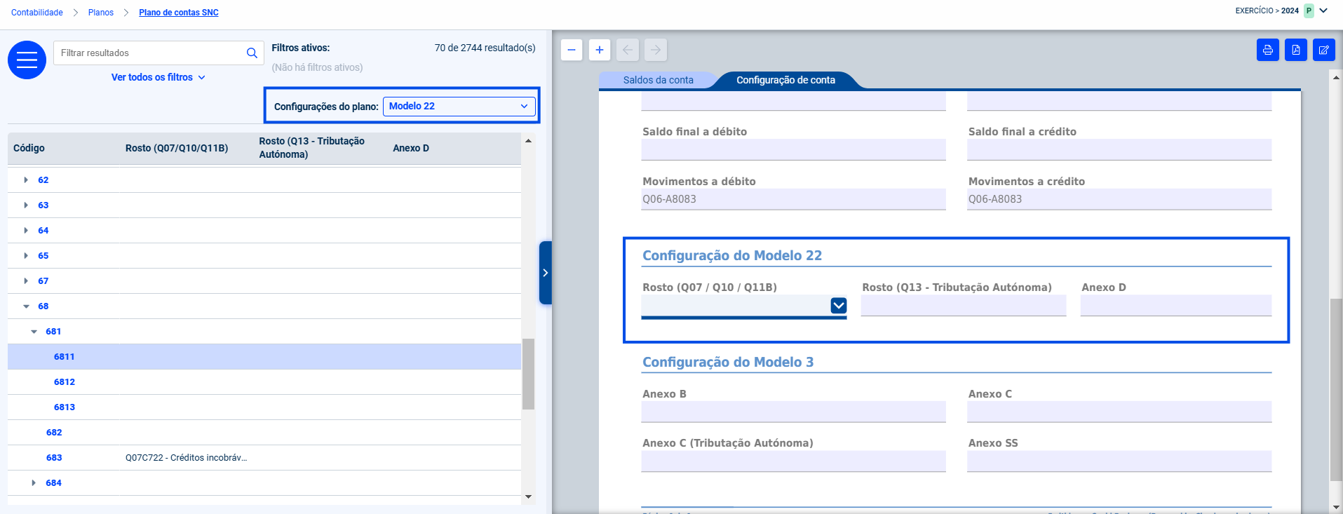The width and height of the screenshot is (1343, 514).
Task: Open Contabilidade breadcrumb
Action: coord(37,13)
